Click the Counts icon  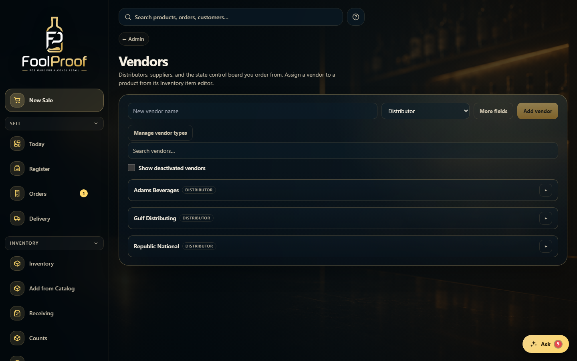(x=17, y=338)
